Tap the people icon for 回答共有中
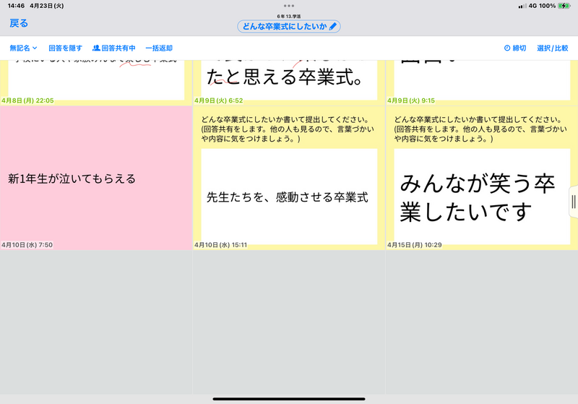 (x=96, y=48)
